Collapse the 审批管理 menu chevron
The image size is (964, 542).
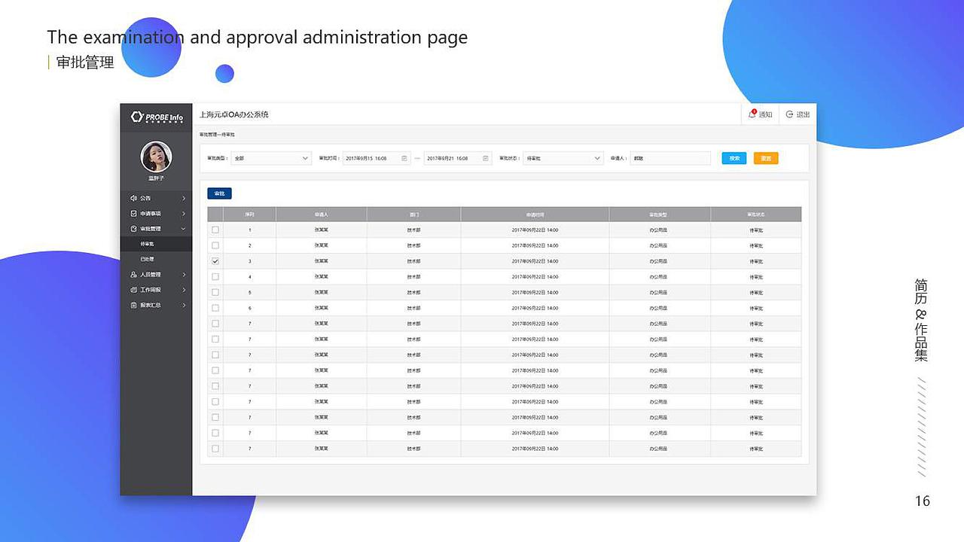tap(184, 229)
